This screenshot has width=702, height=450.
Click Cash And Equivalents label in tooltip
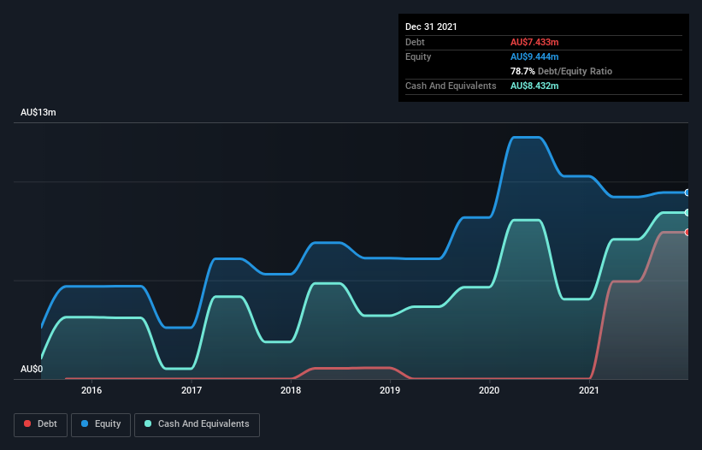click(x=451, y=86)
